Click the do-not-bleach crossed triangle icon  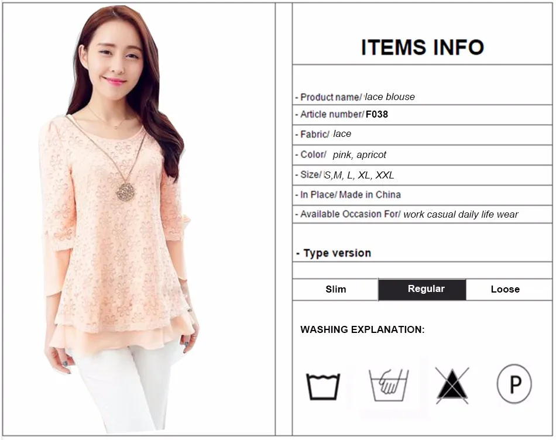point(452,386)
